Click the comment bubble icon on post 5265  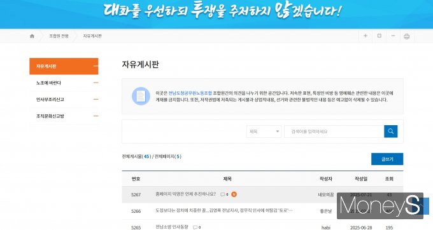[195, 227]
